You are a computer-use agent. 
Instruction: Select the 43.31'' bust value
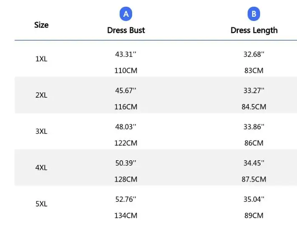coord(126,55)
